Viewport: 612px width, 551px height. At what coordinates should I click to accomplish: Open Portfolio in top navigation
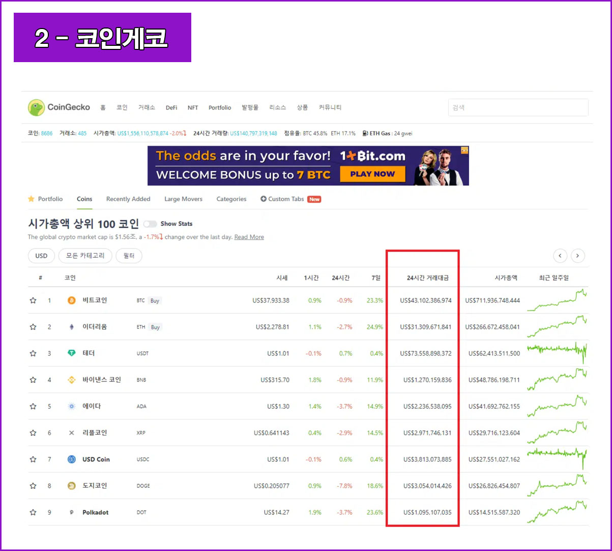click(220, 108)
